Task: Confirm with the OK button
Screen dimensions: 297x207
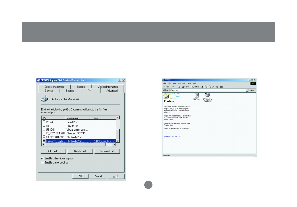Action: [x=80, y=176]
